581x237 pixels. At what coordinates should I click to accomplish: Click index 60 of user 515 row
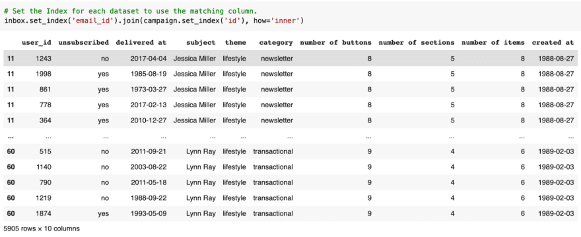tap(11, 151)
